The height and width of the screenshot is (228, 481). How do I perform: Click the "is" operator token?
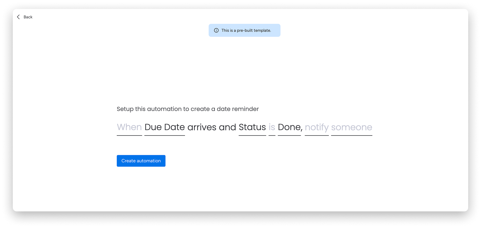pyautogui.click(x=272, y=127)
